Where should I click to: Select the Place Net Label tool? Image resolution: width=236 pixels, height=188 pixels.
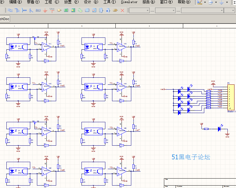click(x=38, y=10)
